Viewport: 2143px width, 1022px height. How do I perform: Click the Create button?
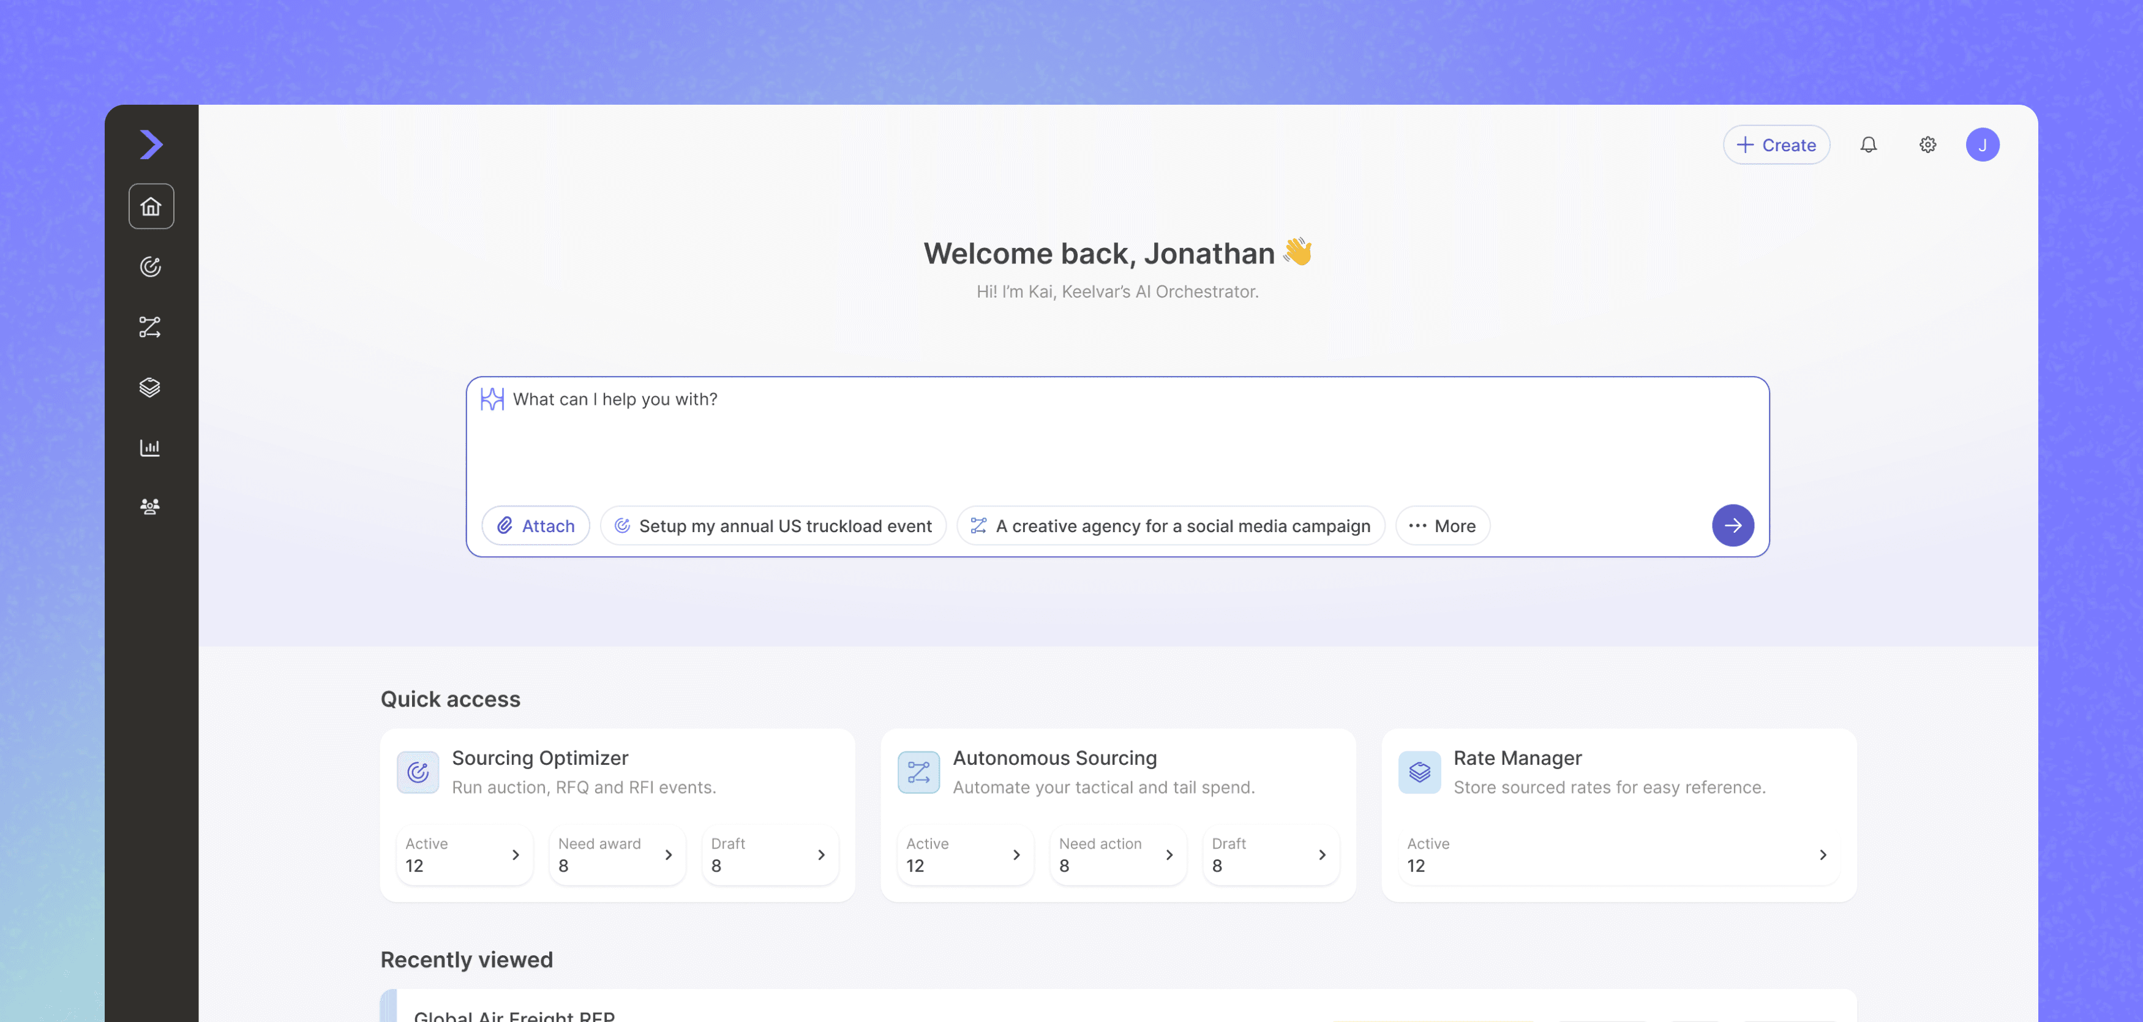(x=1775, y=145)
